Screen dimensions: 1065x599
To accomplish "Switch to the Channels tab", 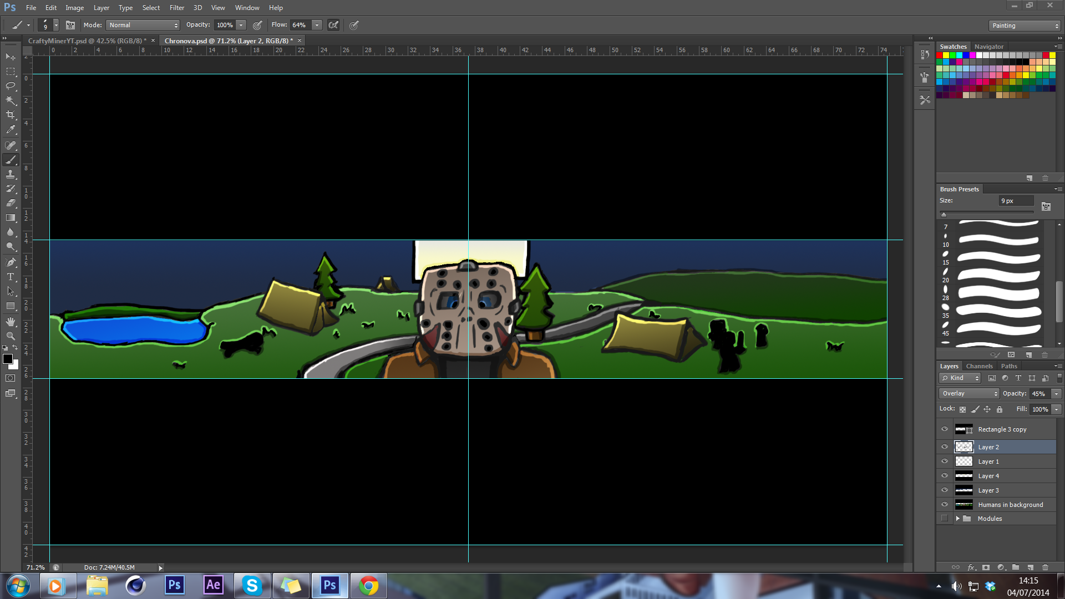I will point(979,366).
